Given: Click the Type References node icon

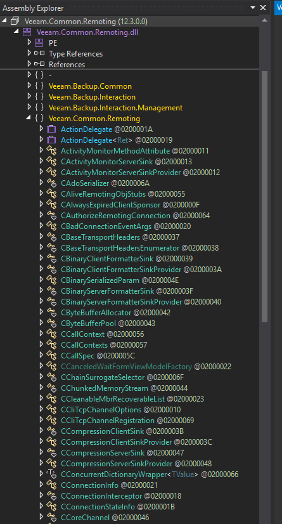Looking at the screenshot, I should coord(39,53).
